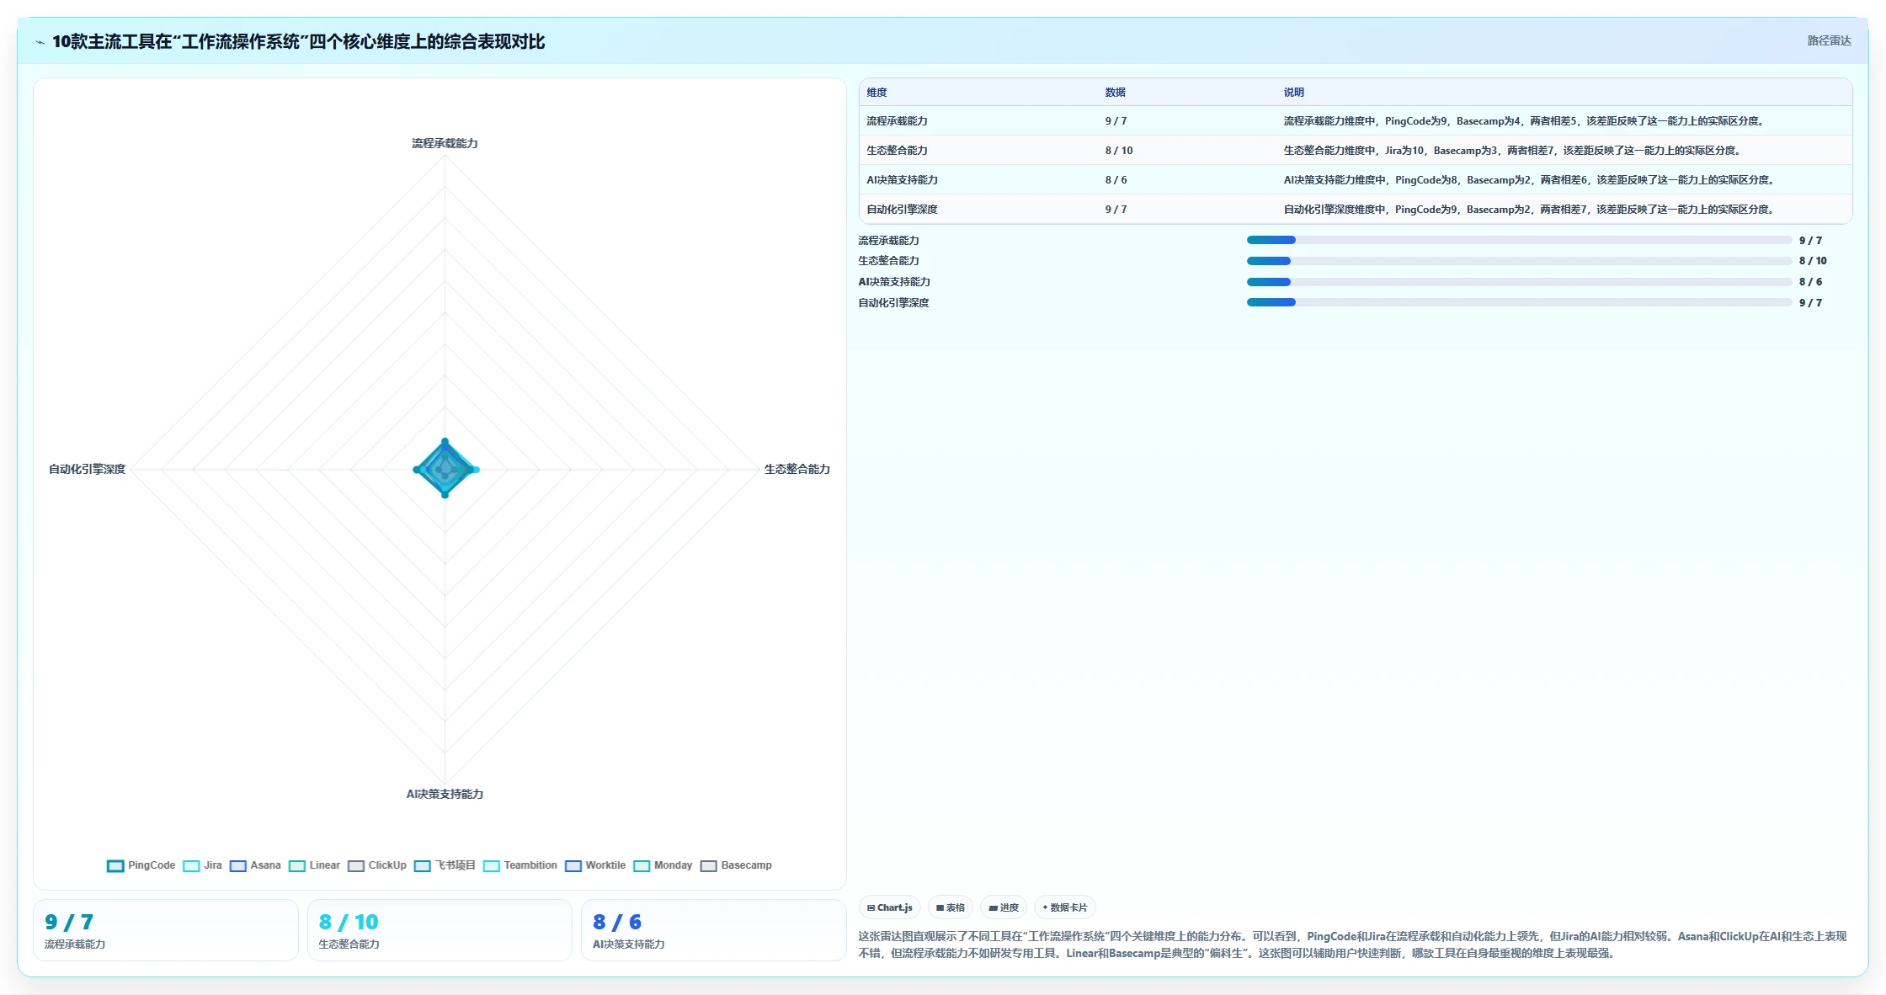
Task: Click the 生态整合能力 progress bar
Action: click(1519, 261)
